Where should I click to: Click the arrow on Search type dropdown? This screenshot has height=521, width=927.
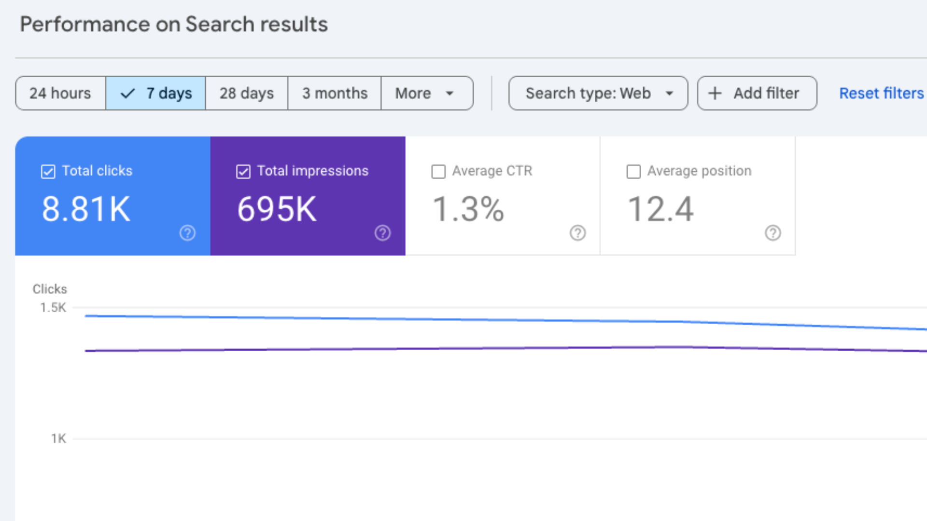coord(669,93)
